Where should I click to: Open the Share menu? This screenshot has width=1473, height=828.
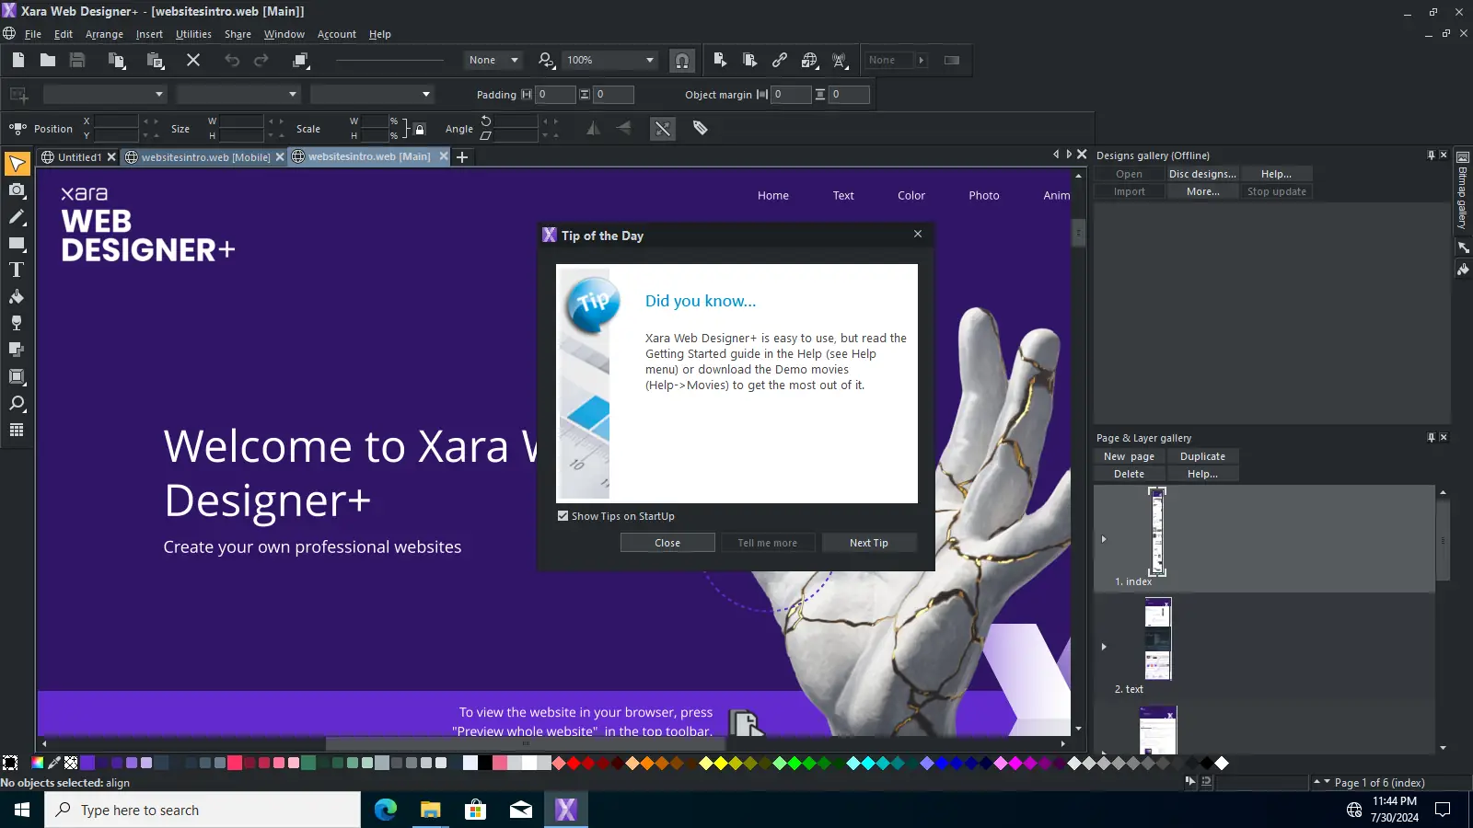(238, 34)
